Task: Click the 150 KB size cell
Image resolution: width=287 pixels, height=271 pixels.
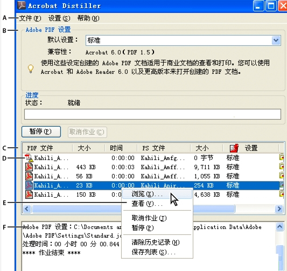Action: [x=86, y=194]
